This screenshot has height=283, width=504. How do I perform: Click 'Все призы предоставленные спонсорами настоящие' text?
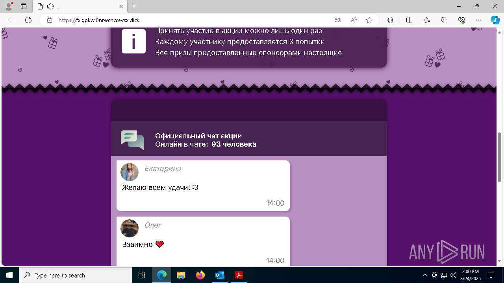pyautogui.click(x=248, y=53)
